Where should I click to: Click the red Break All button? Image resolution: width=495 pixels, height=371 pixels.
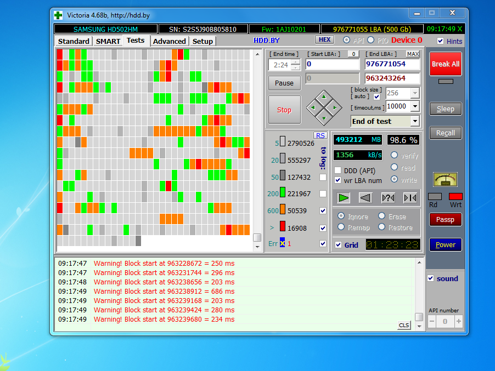point(446,64)
